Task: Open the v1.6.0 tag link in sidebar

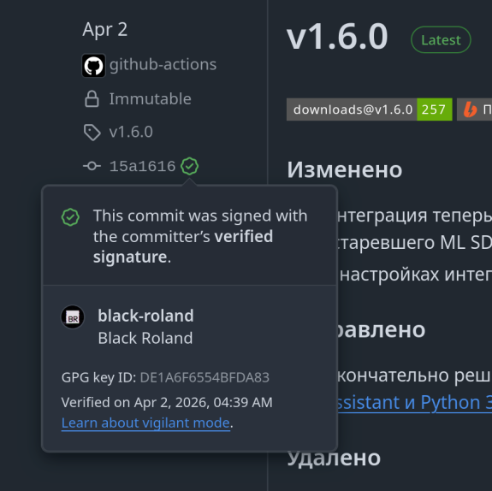Action: coord(131,132)
